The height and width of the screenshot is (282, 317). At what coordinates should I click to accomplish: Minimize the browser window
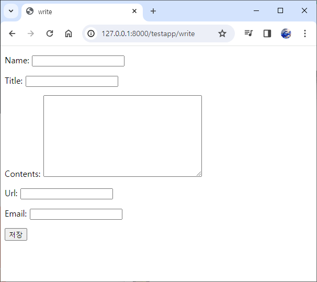(x=256, y=10)
